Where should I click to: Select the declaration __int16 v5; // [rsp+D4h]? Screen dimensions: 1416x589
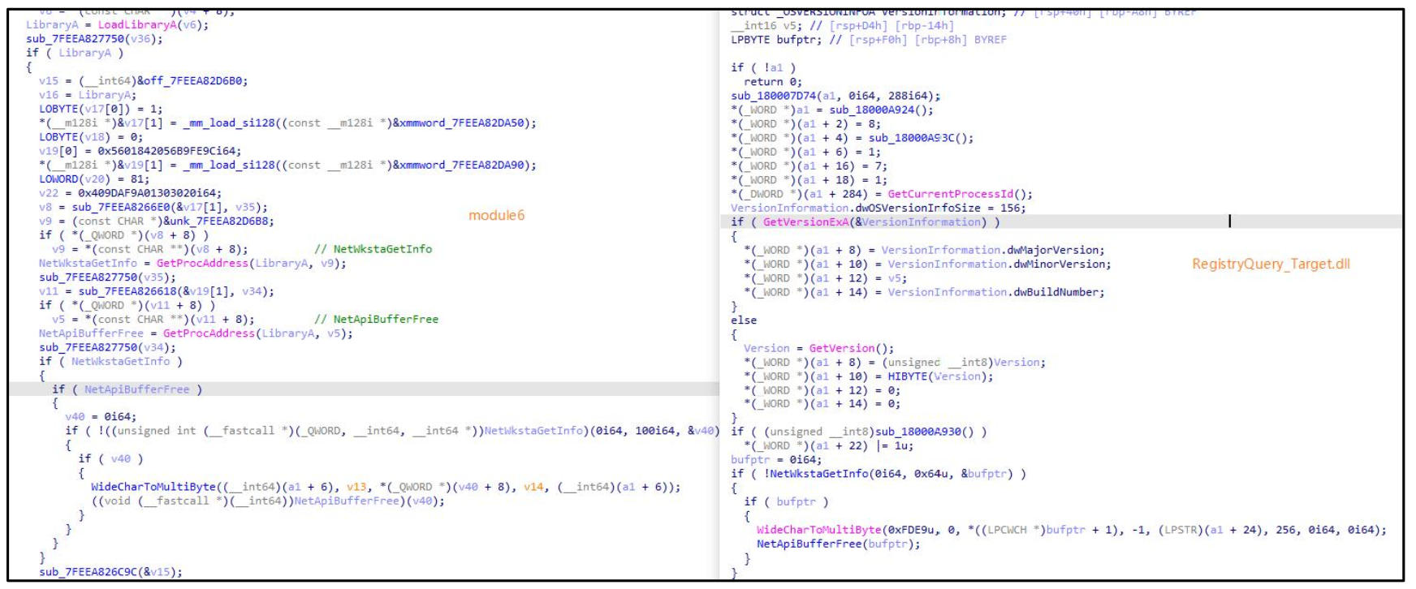(843, 25)
